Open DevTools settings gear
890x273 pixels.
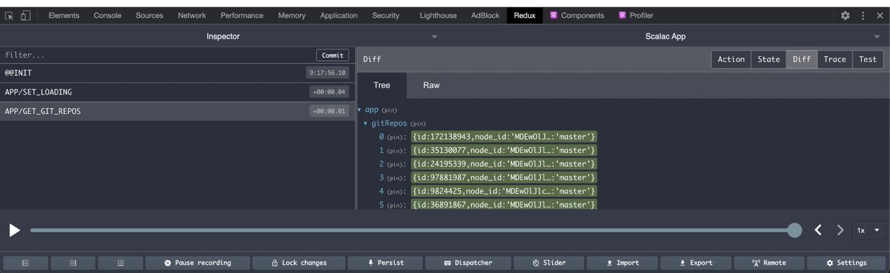tap(845, 15)
